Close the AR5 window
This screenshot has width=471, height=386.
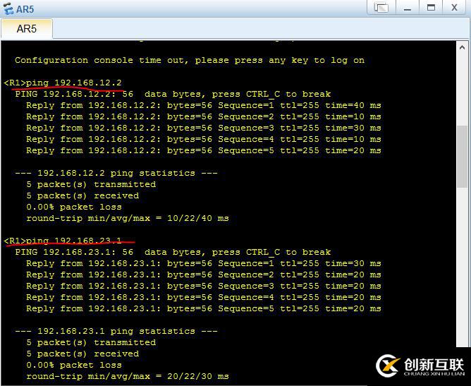tap(454, 7)
